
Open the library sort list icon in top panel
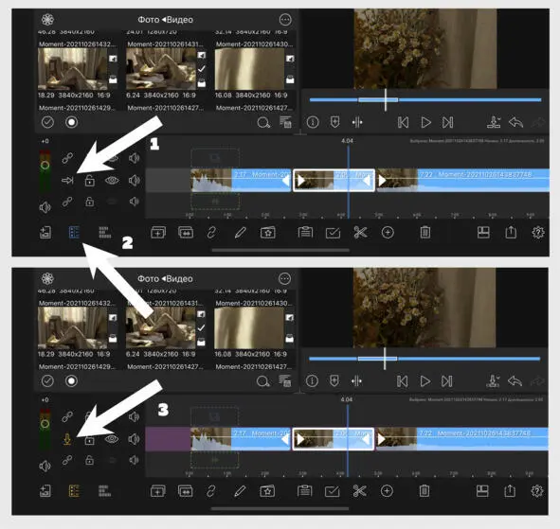pyautogui.click(x=285, y=122)
